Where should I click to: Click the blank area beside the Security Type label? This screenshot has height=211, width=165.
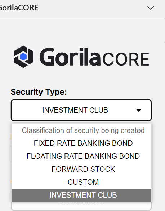pyautogui.click(x=109, y=92)
